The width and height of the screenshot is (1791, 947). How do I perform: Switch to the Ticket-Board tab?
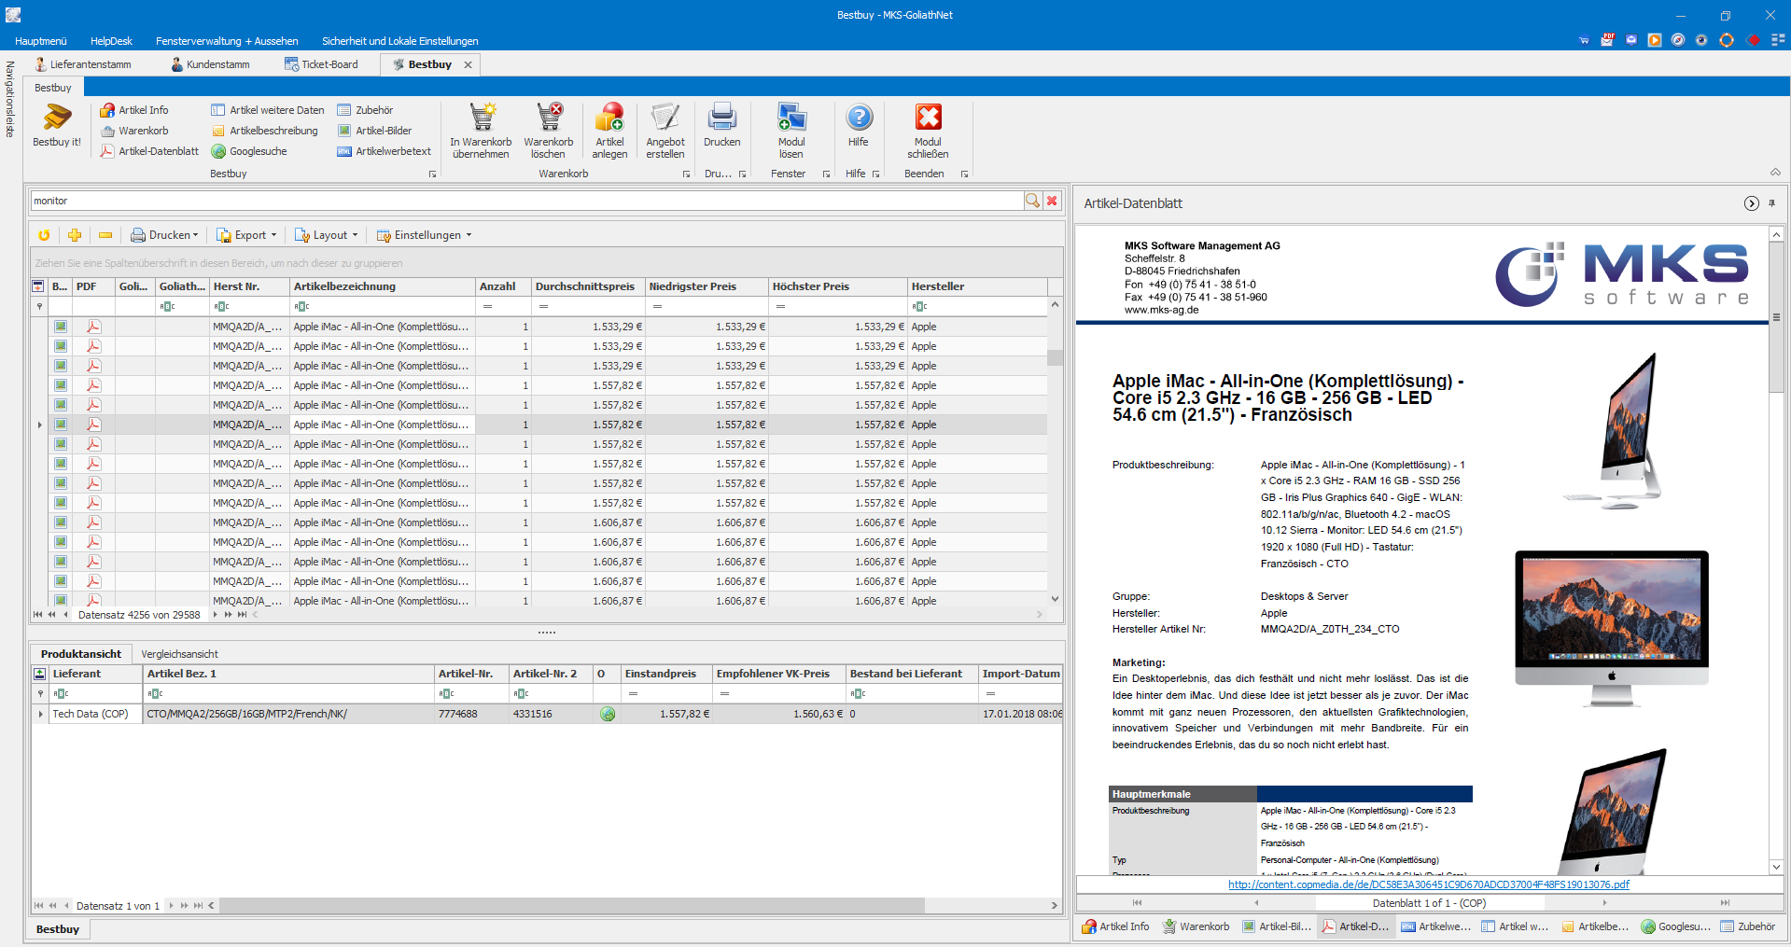point(322,64)
